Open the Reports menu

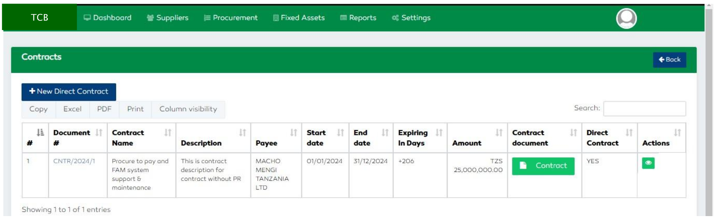pos(358,17)
